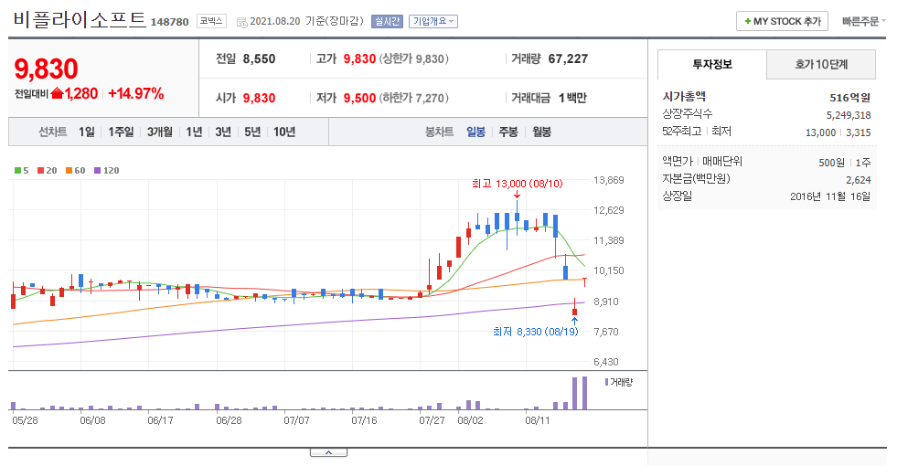Click the 거래량 value 67,227

(x=568, y=58)
